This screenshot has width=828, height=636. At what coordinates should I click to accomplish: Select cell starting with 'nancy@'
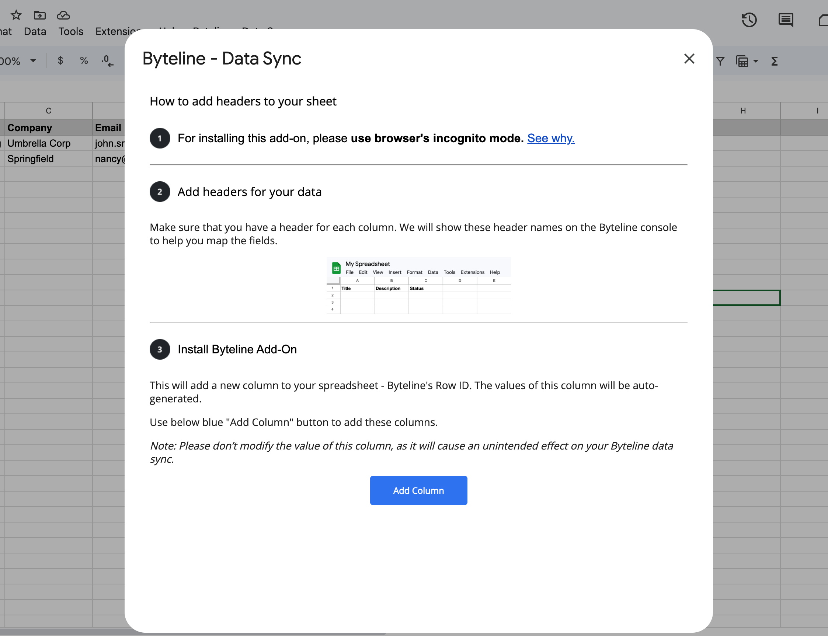click(109, 158)
